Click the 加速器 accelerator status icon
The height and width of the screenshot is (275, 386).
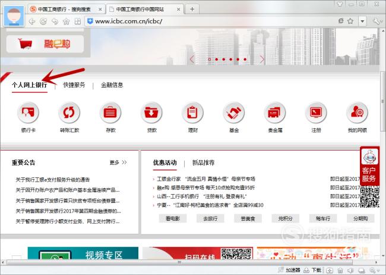[x=289, y=270]
